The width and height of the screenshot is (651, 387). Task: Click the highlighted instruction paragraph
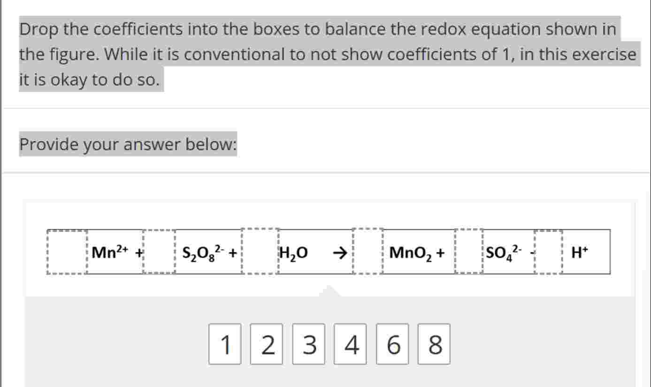(324, 54)
